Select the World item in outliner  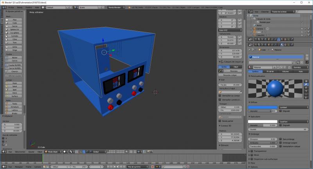258,25
